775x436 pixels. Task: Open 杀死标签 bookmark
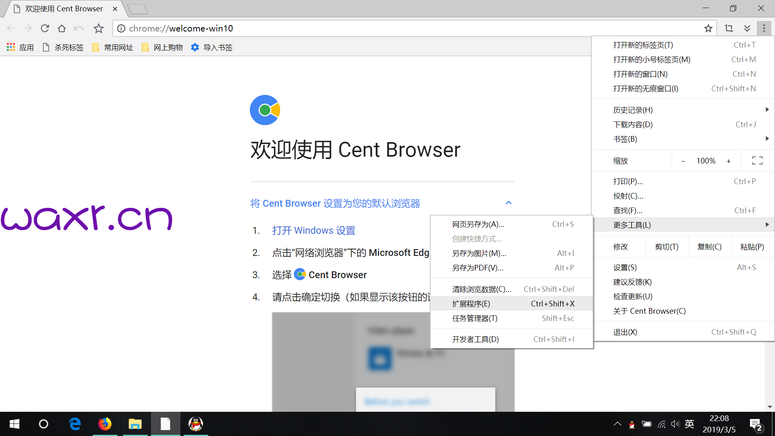[x=63, y=47]
